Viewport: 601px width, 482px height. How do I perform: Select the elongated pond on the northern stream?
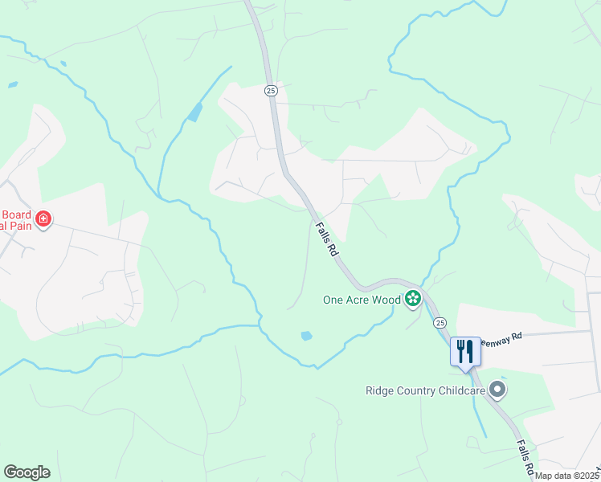point(195,112)
